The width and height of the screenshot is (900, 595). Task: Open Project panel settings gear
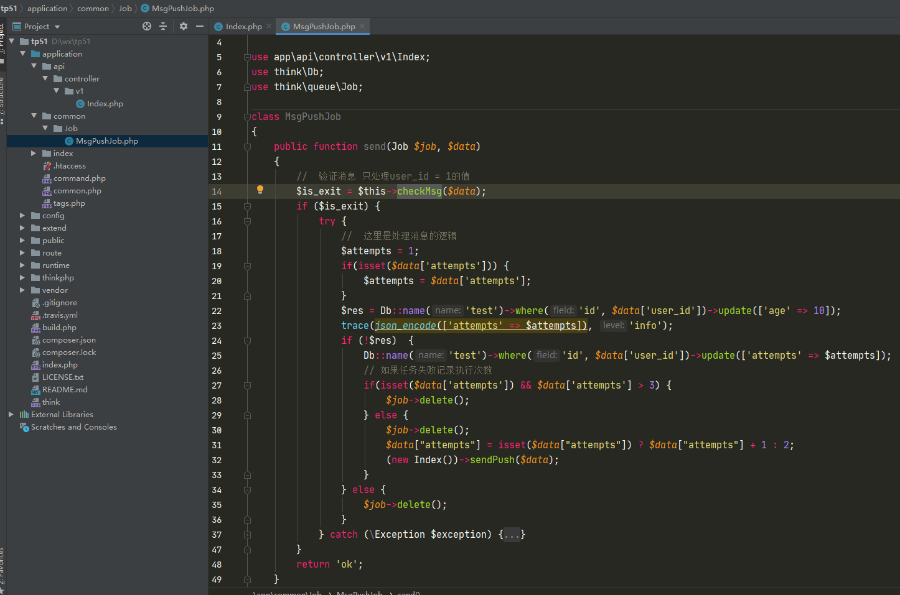[x=183, y=26]
